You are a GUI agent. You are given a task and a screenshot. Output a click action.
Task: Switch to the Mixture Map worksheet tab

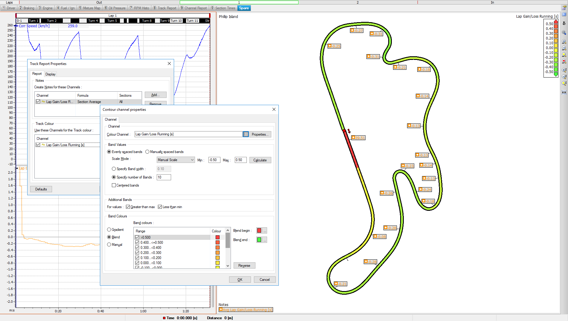[x=89, y=8]
